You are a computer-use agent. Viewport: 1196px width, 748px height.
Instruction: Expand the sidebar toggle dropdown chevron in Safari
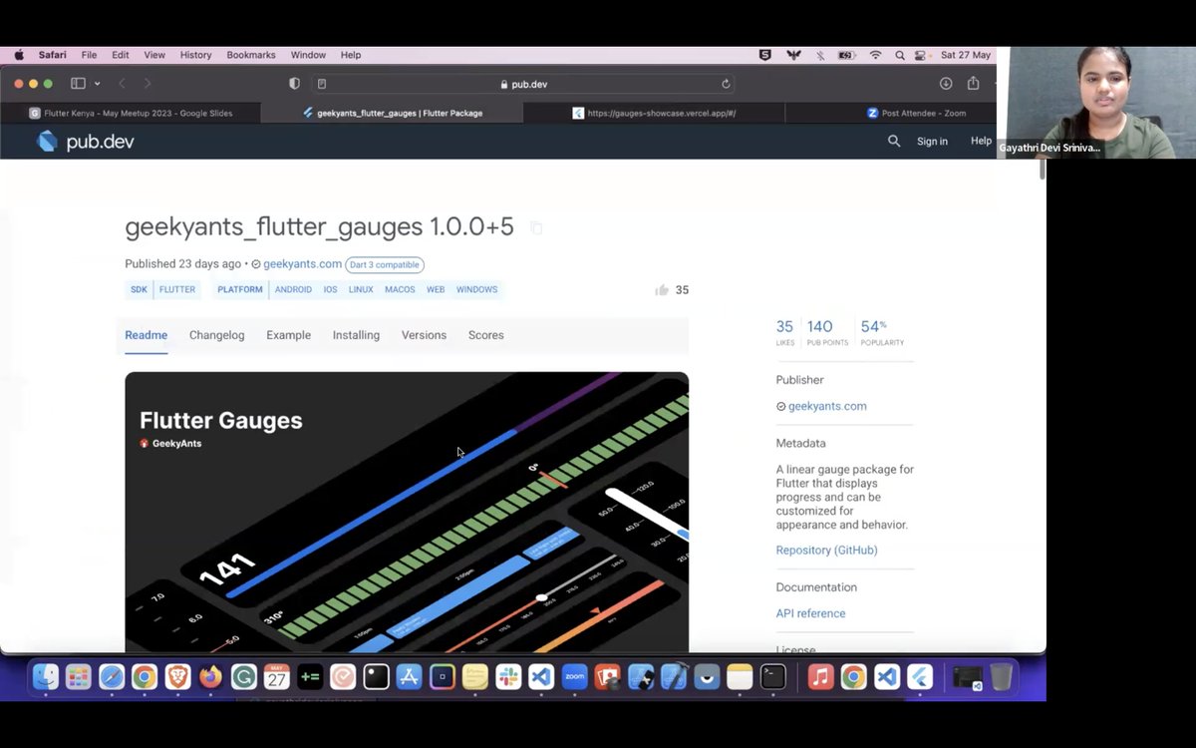(x=97, y=84)
